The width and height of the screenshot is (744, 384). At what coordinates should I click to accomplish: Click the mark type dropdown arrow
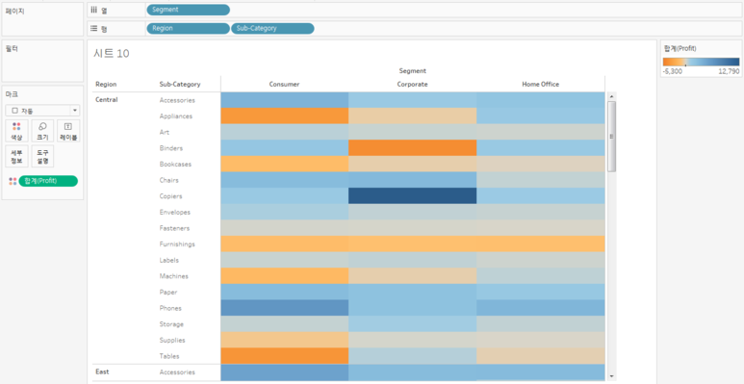pyautogui.click(x=75, y=111)
